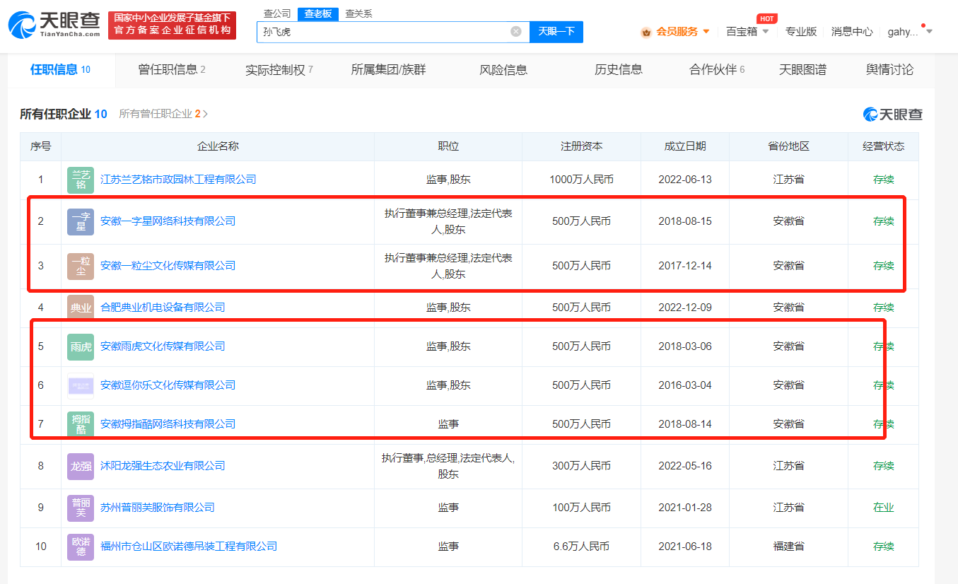958x584 pixels.
Task: Open the 历史信息 tab
Action: (x=619, y=69)
